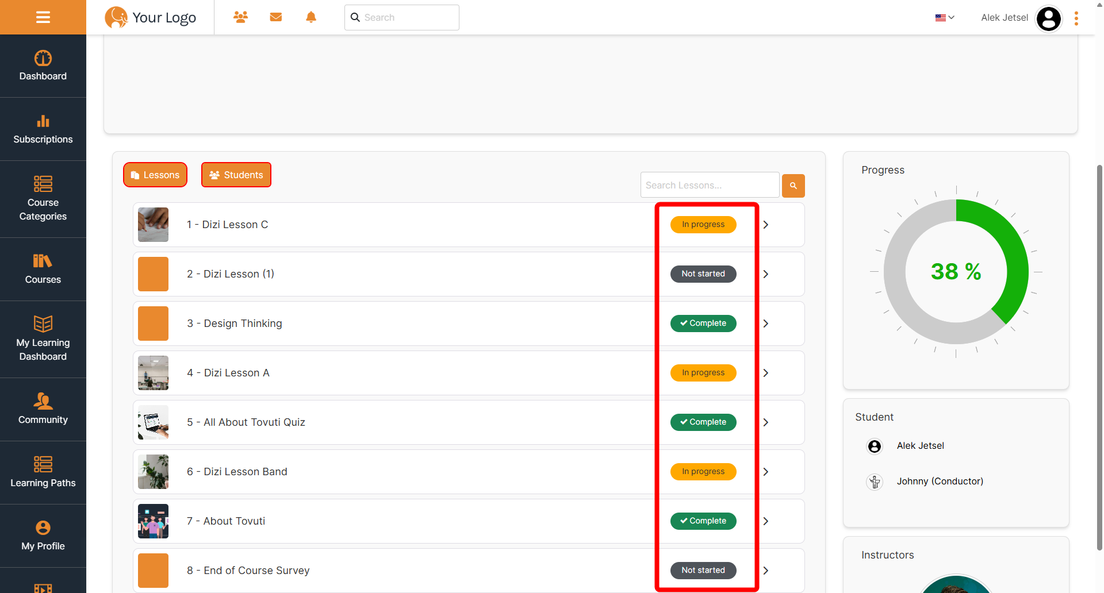Viewport: 1104px width, 593px height.
Task: Click Alek Jetsel username in header
Action: pyautogui.click(x=1005, y=18)
